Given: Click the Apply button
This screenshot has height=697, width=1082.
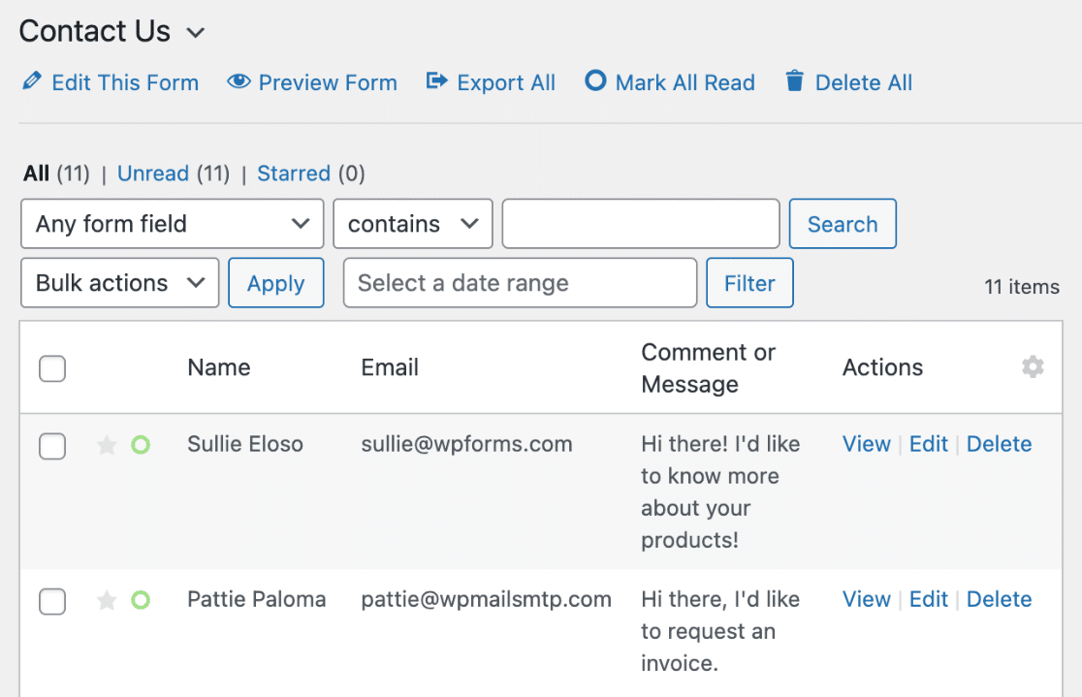Looking at the screenshot, I should coord(276,283).
